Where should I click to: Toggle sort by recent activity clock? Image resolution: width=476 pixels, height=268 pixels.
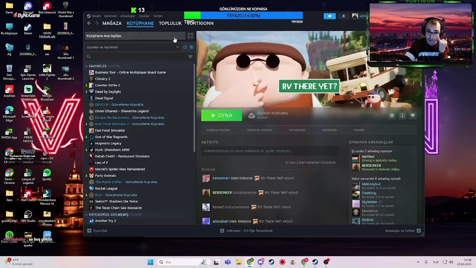[185, 47]
